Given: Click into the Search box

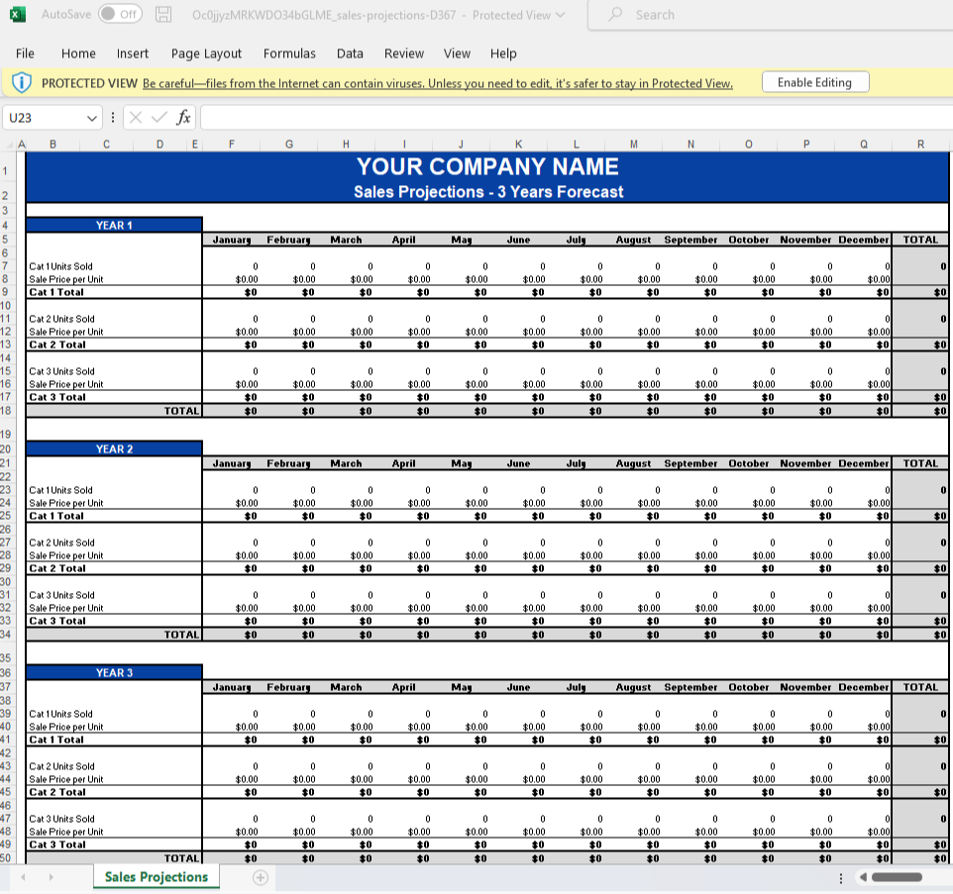Looking at the screenshot, I should tap(770, 15).
